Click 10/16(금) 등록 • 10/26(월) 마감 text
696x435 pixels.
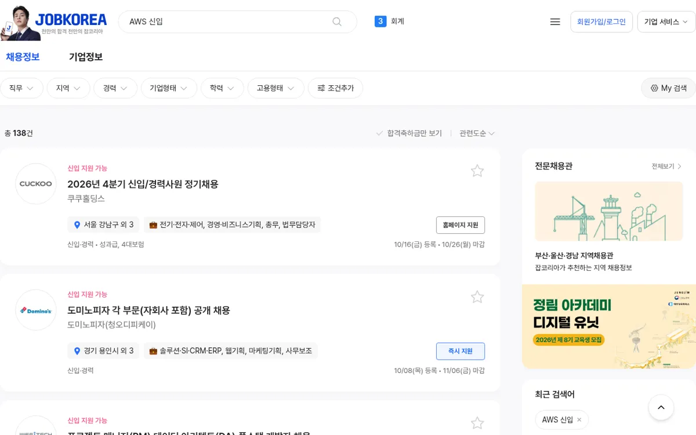click(x=439, y=244)
